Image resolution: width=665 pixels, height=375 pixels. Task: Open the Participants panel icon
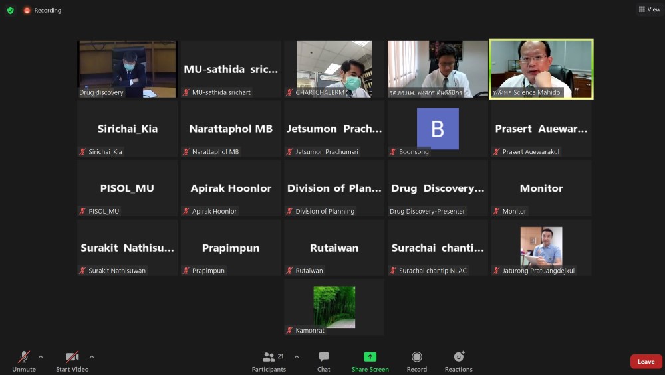269,357
